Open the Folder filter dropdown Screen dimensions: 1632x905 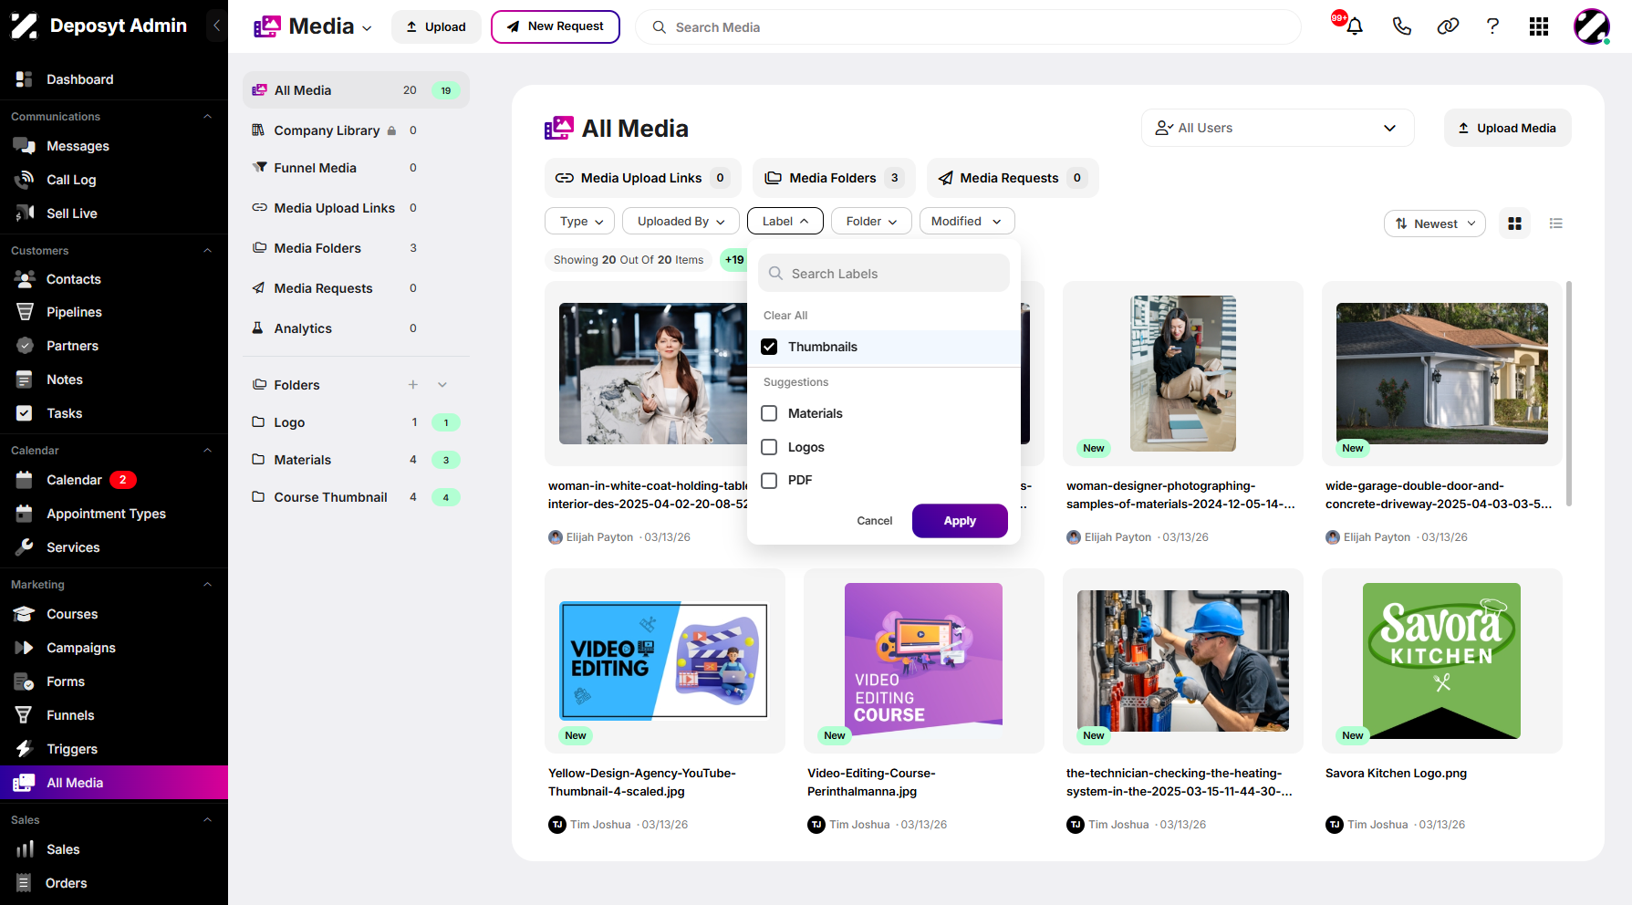coord(871,221)
